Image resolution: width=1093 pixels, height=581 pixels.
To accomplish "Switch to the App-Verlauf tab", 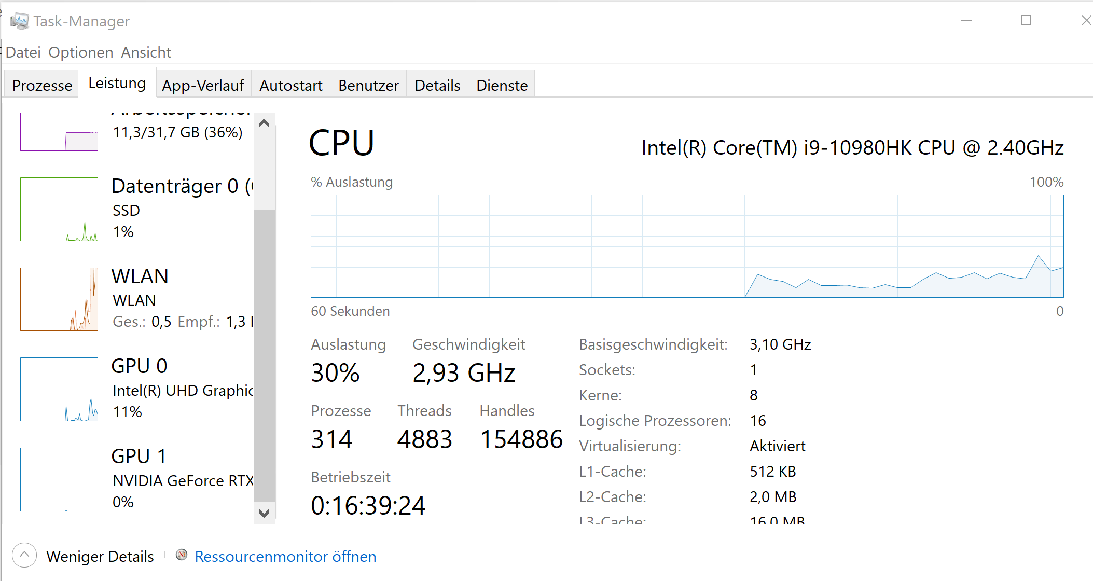I will tap(203, 85).
